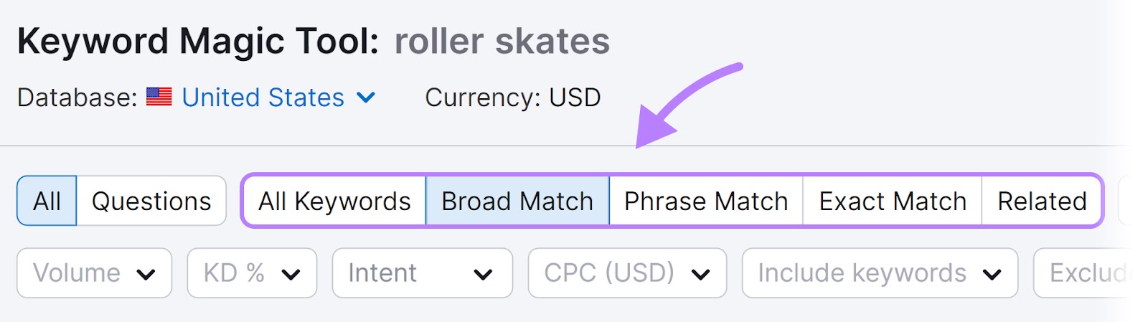Click the Currency: USD label
This screenshot has width=1148, height=322.
(512, 98)
